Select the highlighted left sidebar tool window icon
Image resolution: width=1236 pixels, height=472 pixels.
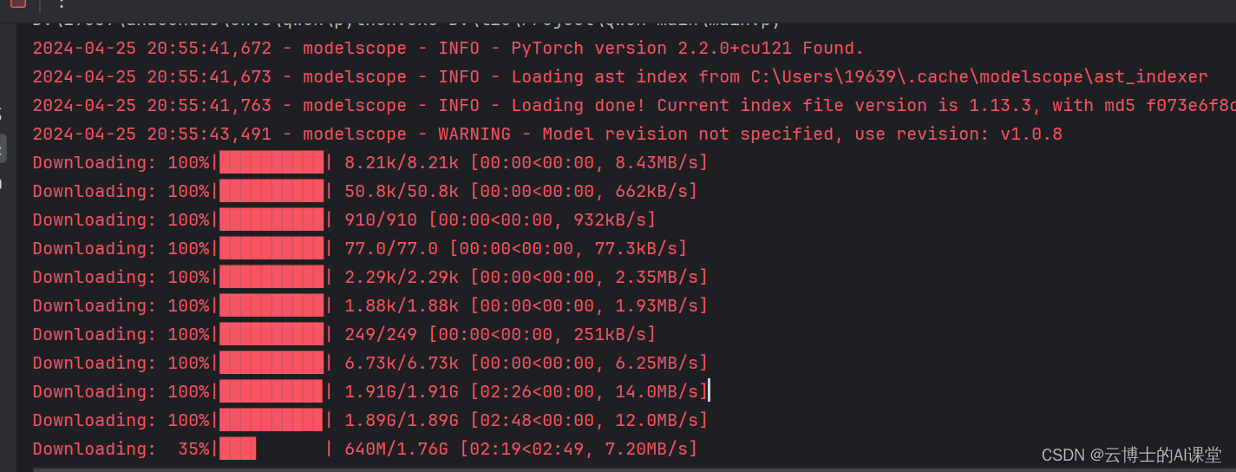click(x=3, y=149)
